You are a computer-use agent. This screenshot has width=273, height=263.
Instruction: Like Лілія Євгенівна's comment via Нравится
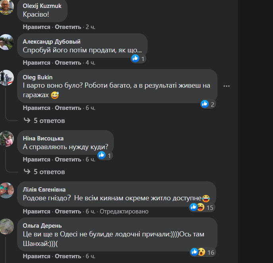pyautogui.click(x=37, y=211)
